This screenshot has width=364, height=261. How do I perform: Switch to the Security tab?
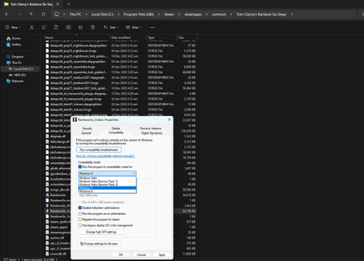tap(87, 128)
